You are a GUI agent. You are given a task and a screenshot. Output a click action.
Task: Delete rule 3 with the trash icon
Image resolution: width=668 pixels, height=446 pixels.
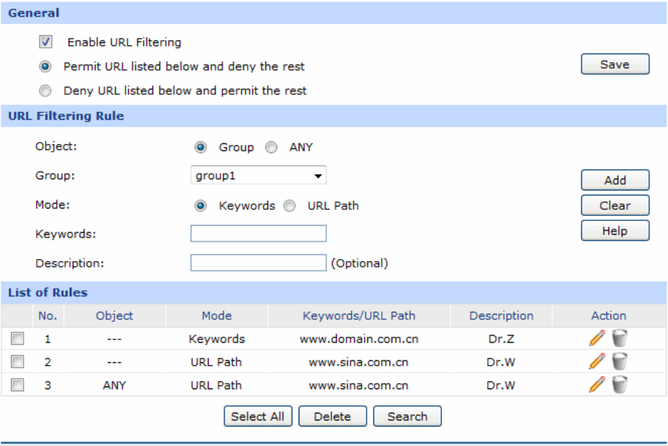tap(619, 385)
